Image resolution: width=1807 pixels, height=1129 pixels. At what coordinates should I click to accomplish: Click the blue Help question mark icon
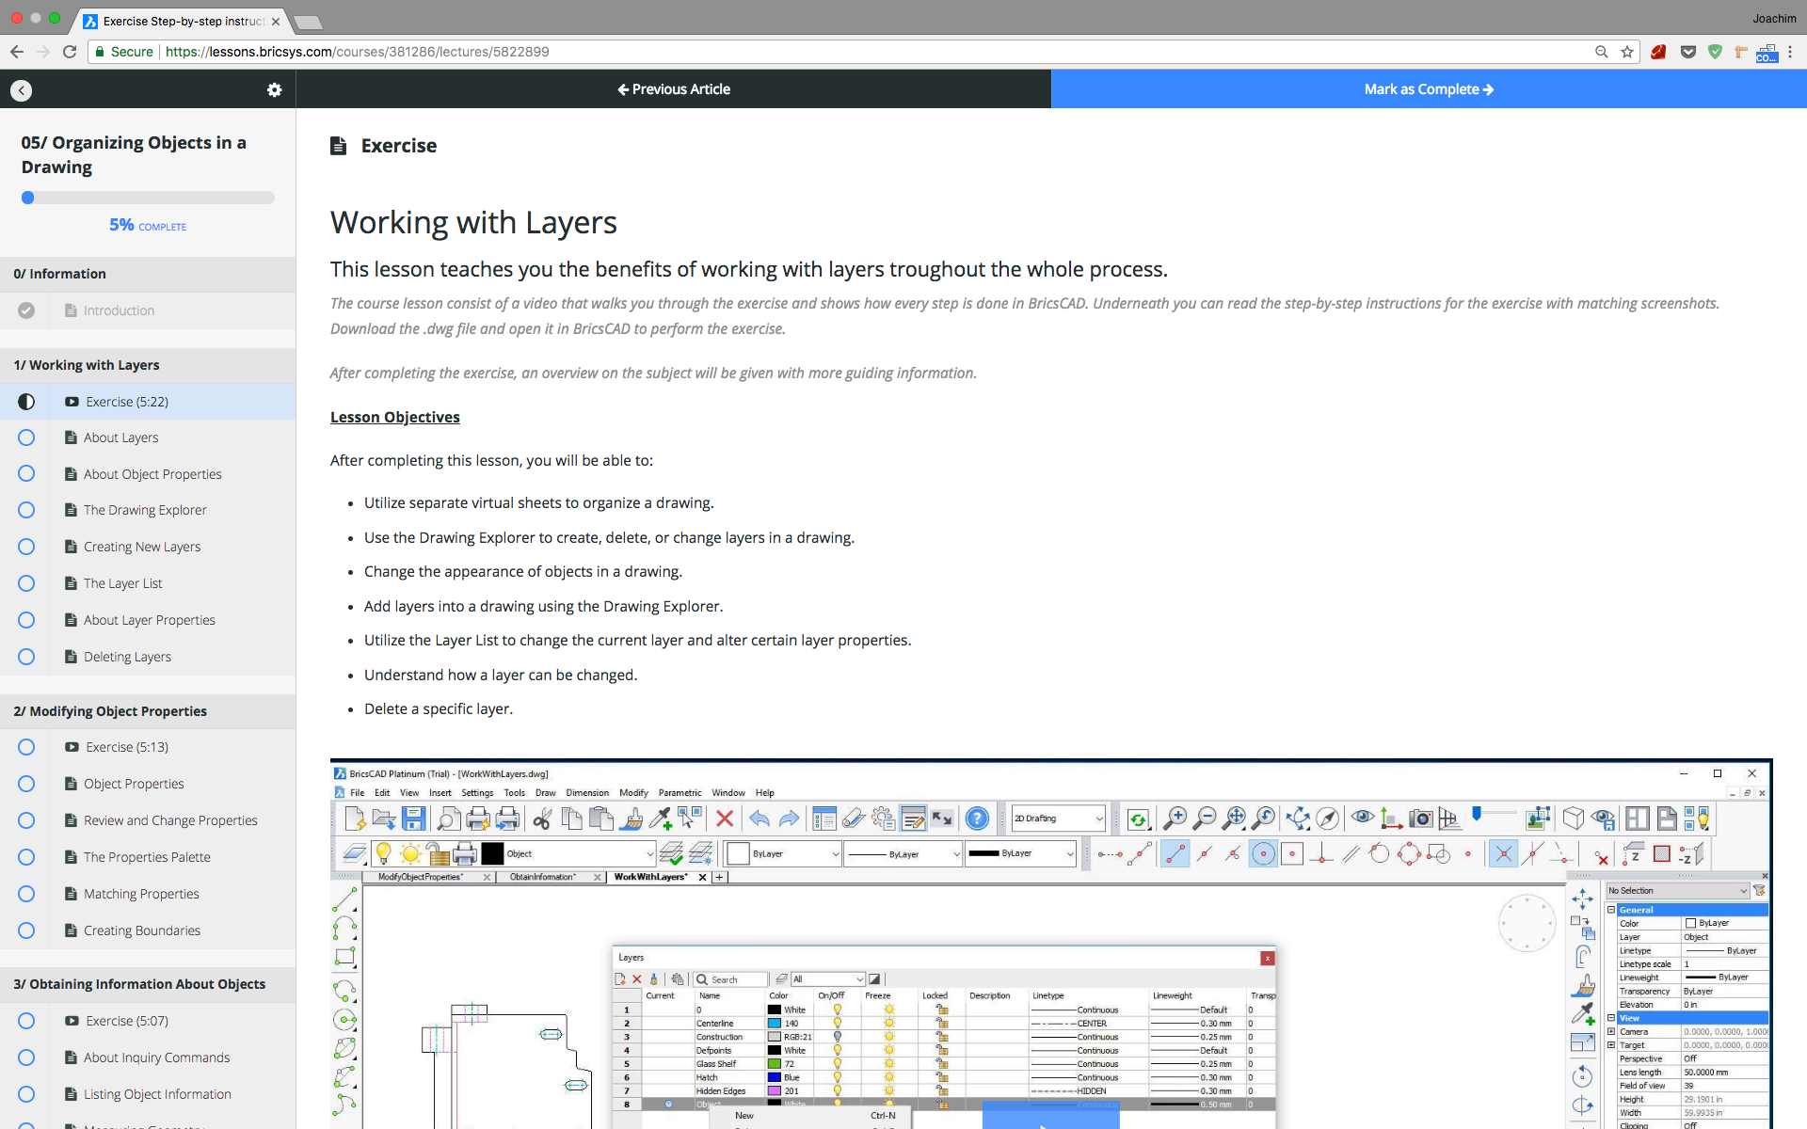tap(977, 819)
